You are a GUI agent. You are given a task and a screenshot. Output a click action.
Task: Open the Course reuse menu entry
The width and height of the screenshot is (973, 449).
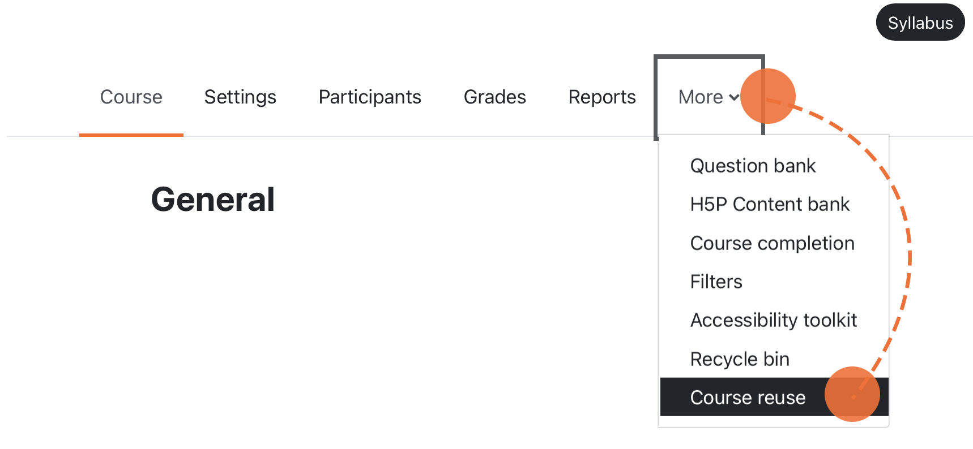point(748,397)
